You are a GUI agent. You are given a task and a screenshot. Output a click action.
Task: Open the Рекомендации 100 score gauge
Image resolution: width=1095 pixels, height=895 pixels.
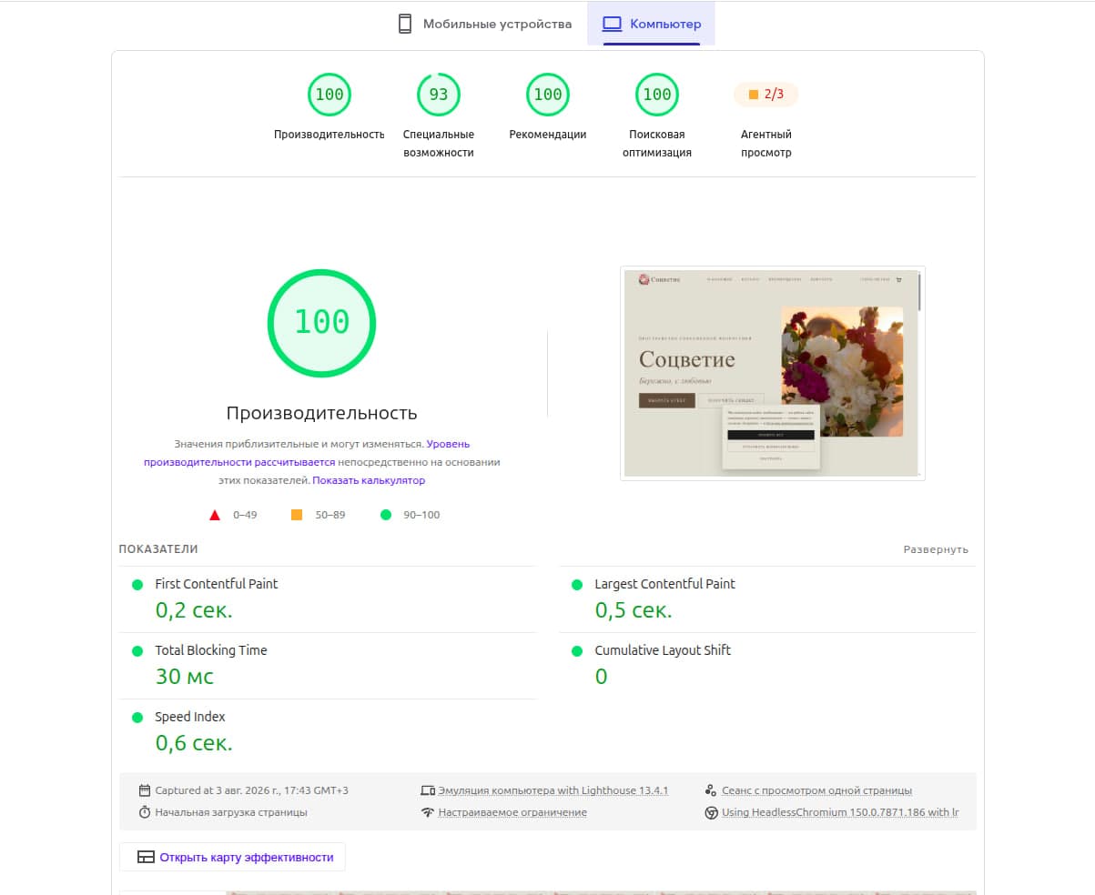(548, 95)
